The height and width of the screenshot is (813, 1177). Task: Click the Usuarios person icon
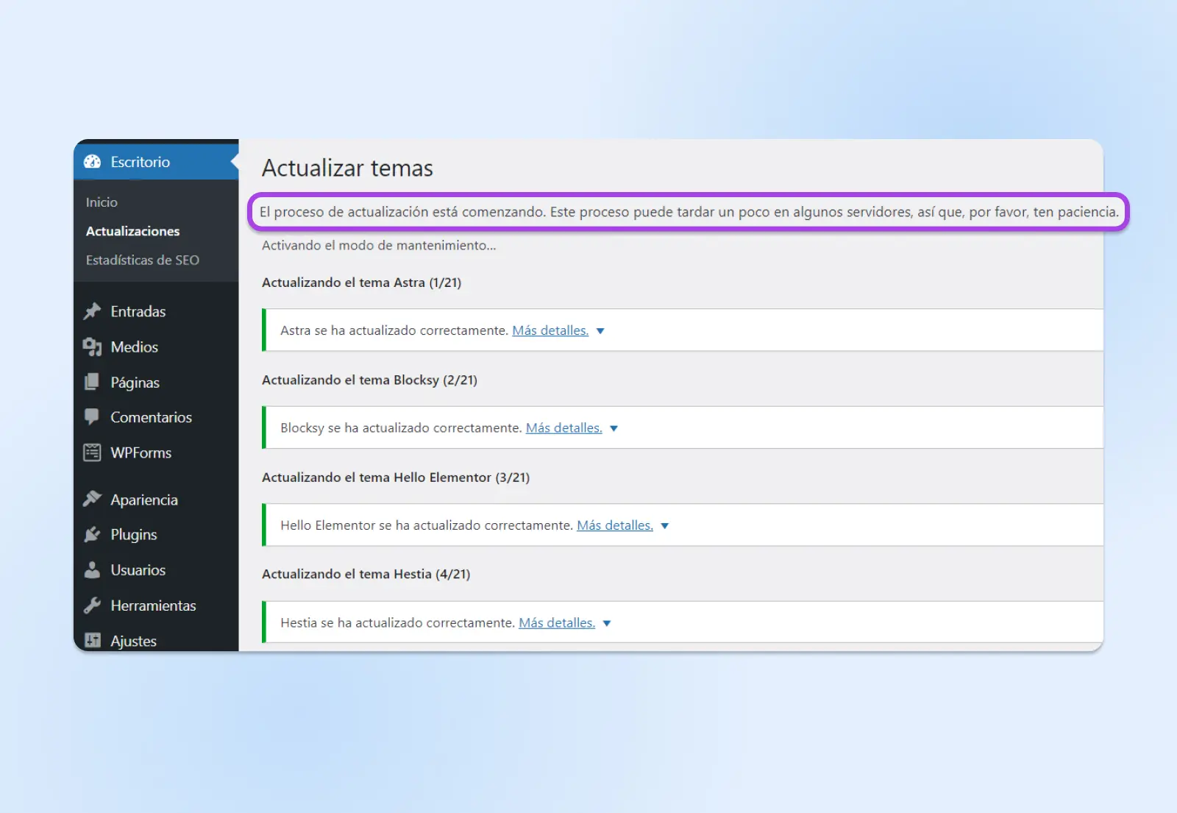(92, 569)
